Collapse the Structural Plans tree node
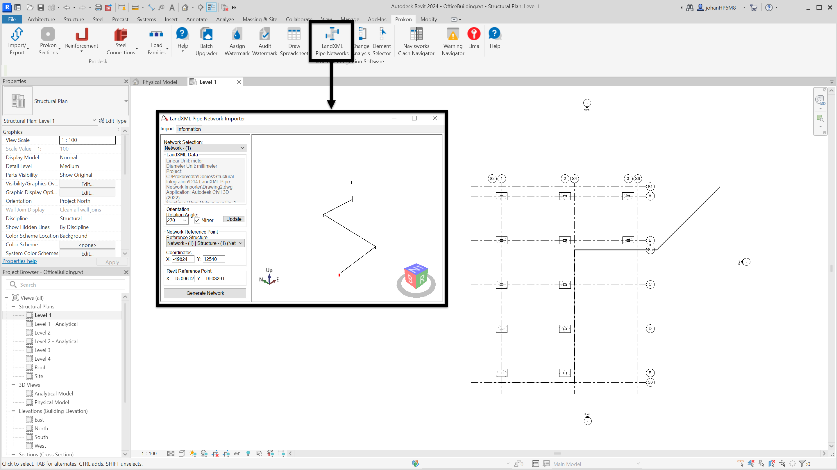The width and height of the screenshot is (837, 470). pyautogui.click(x=13, y=307)
